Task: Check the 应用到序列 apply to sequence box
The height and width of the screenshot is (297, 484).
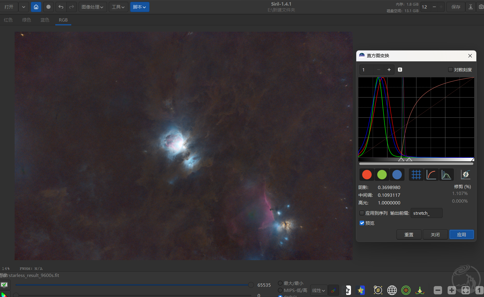Action: point(362,213)
